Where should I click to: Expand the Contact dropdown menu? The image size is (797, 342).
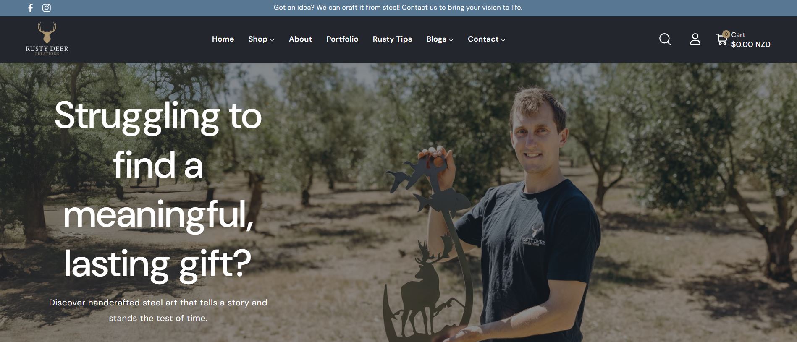pos(487,39)
